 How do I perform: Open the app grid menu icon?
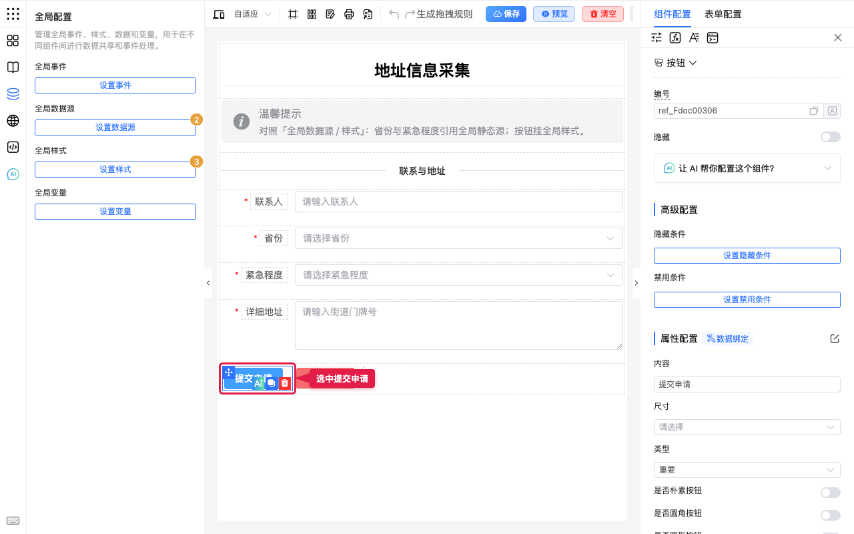(x=13, y=14)
